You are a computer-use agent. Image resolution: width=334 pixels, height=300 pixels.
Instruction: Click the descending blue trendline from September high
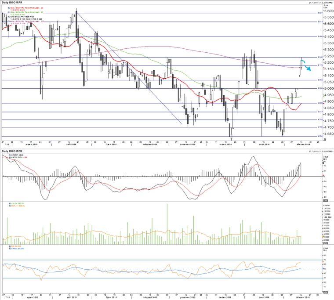(x=129, y=68)
